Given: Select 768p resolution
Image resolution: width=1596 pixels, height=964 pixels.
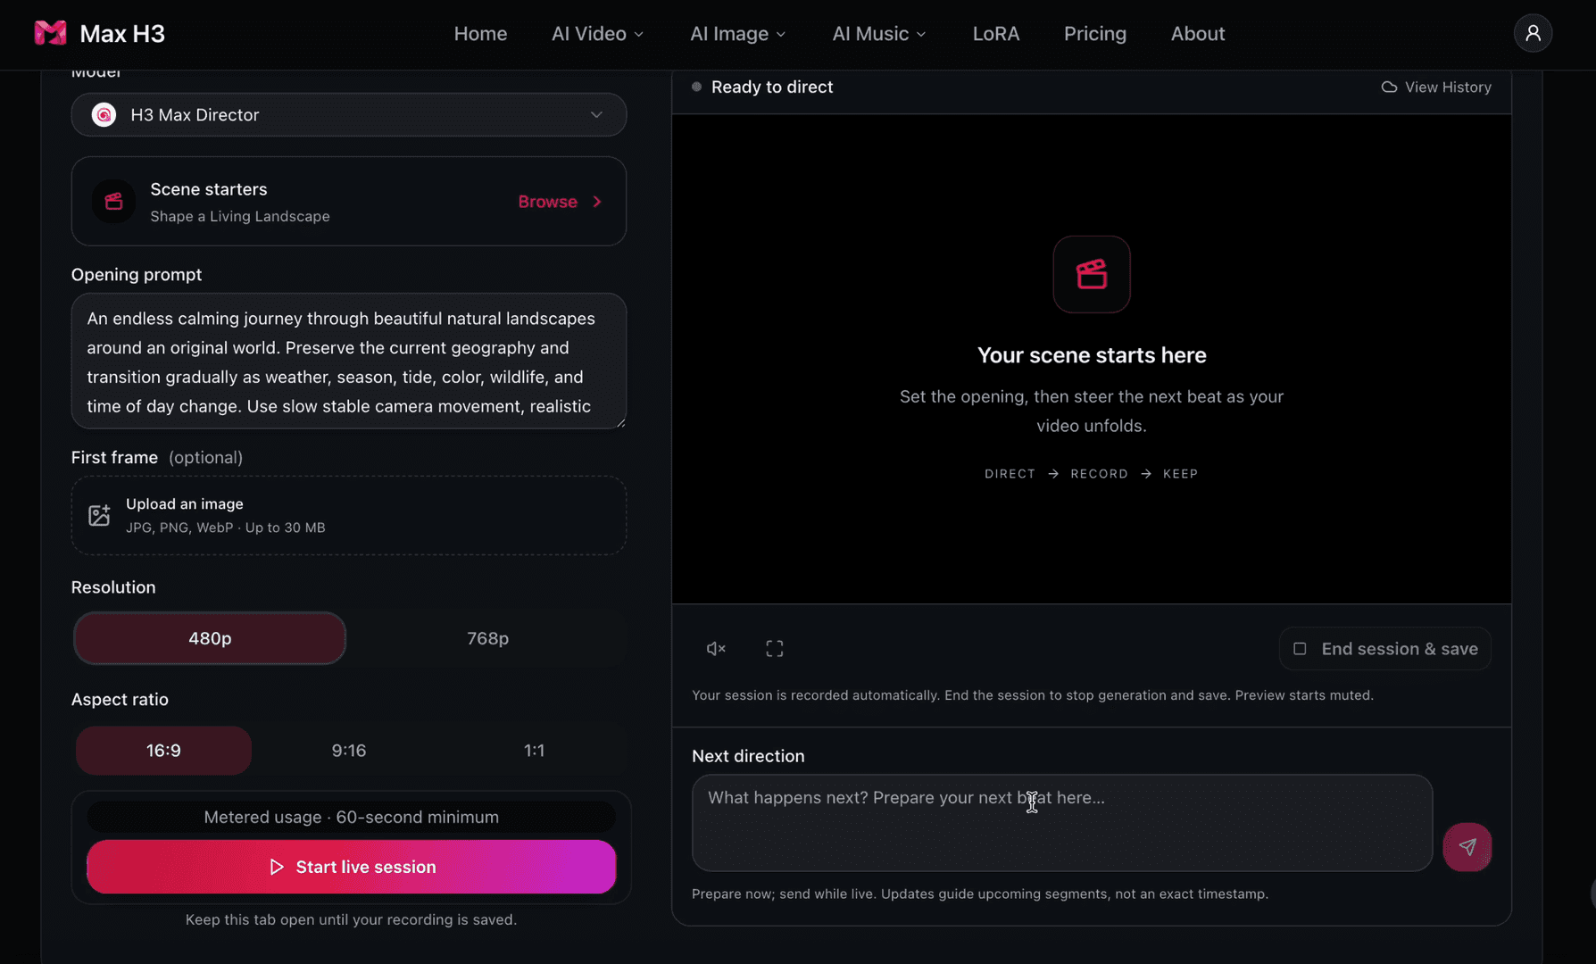Looking at the screenshot, I should (x=487, y=638).
